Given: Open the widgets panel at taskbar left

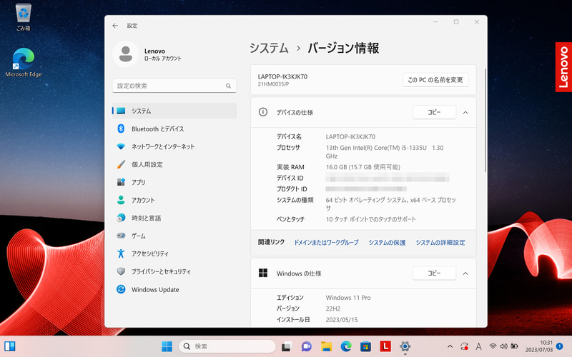Looking at the screenshot, I should (10, 346).
